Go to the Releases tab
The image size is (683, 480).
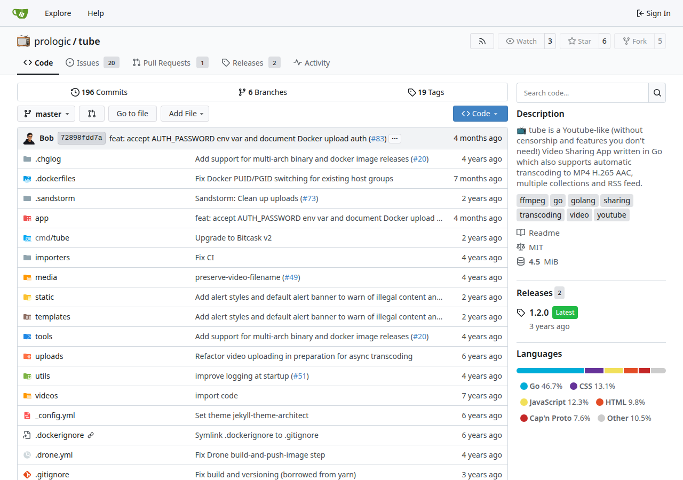pyautogui.click(x=251, y=62)
